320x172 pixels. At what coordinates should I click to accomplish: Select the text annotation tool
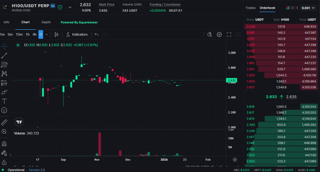[x=4, y=101]
